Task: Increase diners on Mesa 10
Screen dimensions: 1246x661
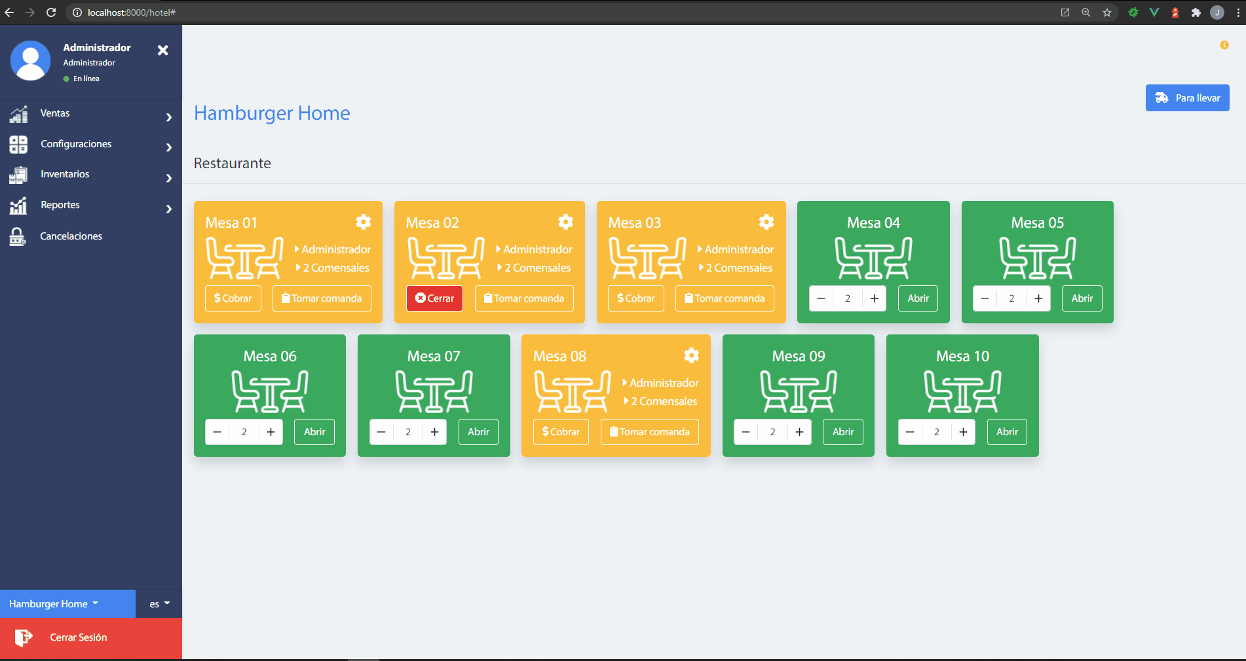Action: tap(963, 432)
